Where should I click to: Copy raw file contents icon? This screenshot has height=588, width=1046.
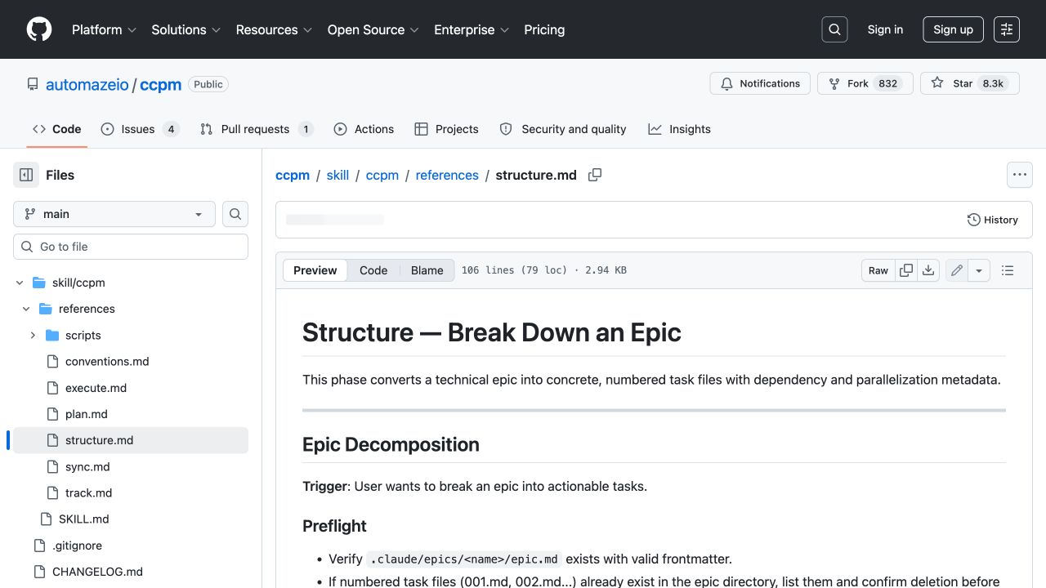(x=906, y=270)
